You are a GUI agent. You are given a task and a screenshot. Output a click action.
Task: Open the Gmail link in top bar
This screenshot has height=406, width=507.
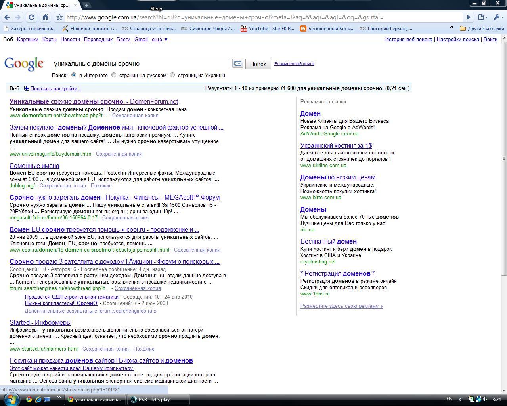pos(141,40)
